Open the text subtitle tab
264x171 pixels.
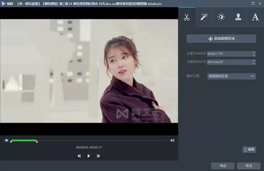(255, 17)
